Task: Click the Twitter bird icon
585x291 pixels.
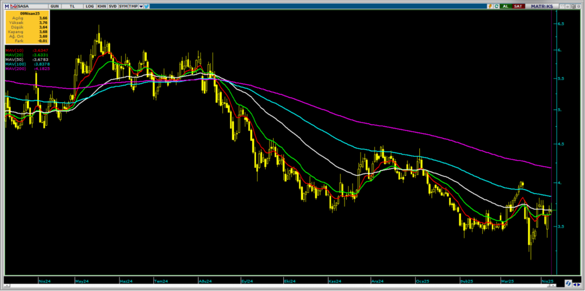Action: [x=147, y=6]
